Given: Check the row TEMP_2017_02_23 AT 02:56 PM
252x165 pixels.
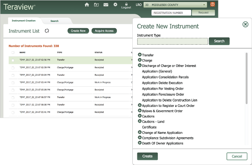Looking at the screenshot, I should [13, 60].
